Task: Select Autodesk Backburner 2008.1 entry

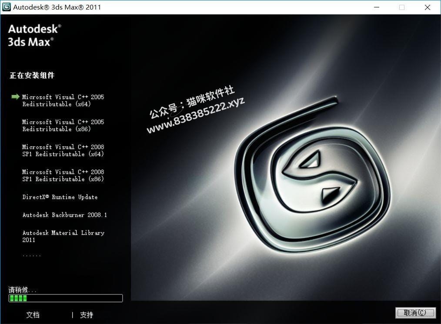Action: (x=65, y=215)
